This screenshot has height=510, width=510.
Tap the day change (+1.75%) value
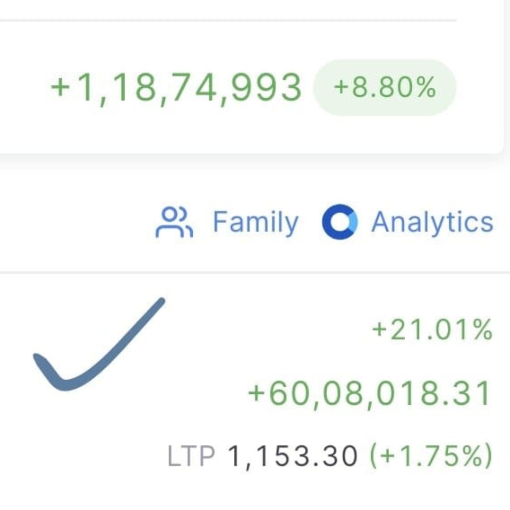(431, 456)
